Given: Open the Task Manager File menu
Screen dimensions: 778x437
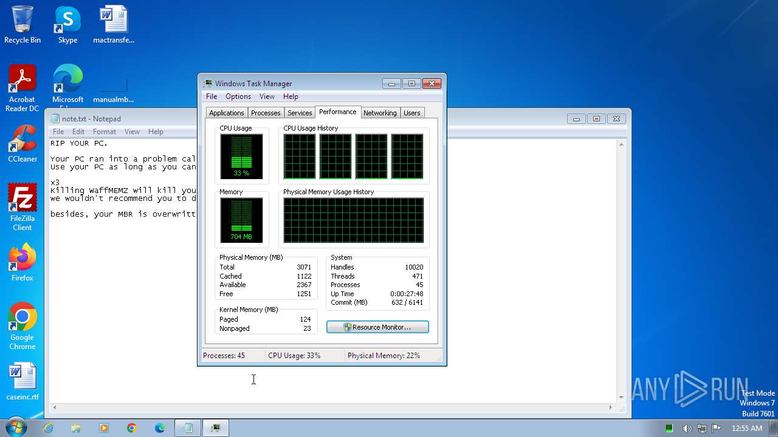Looking at the screenshot, I should [x=212, y=97].
